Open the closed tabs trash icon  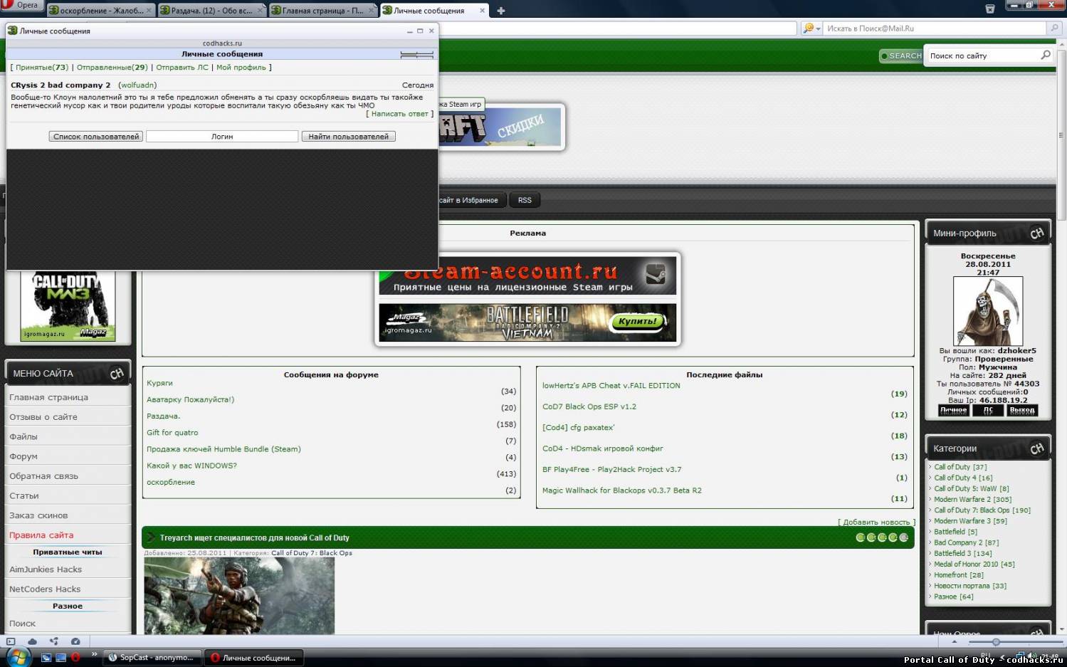point(989,9)
